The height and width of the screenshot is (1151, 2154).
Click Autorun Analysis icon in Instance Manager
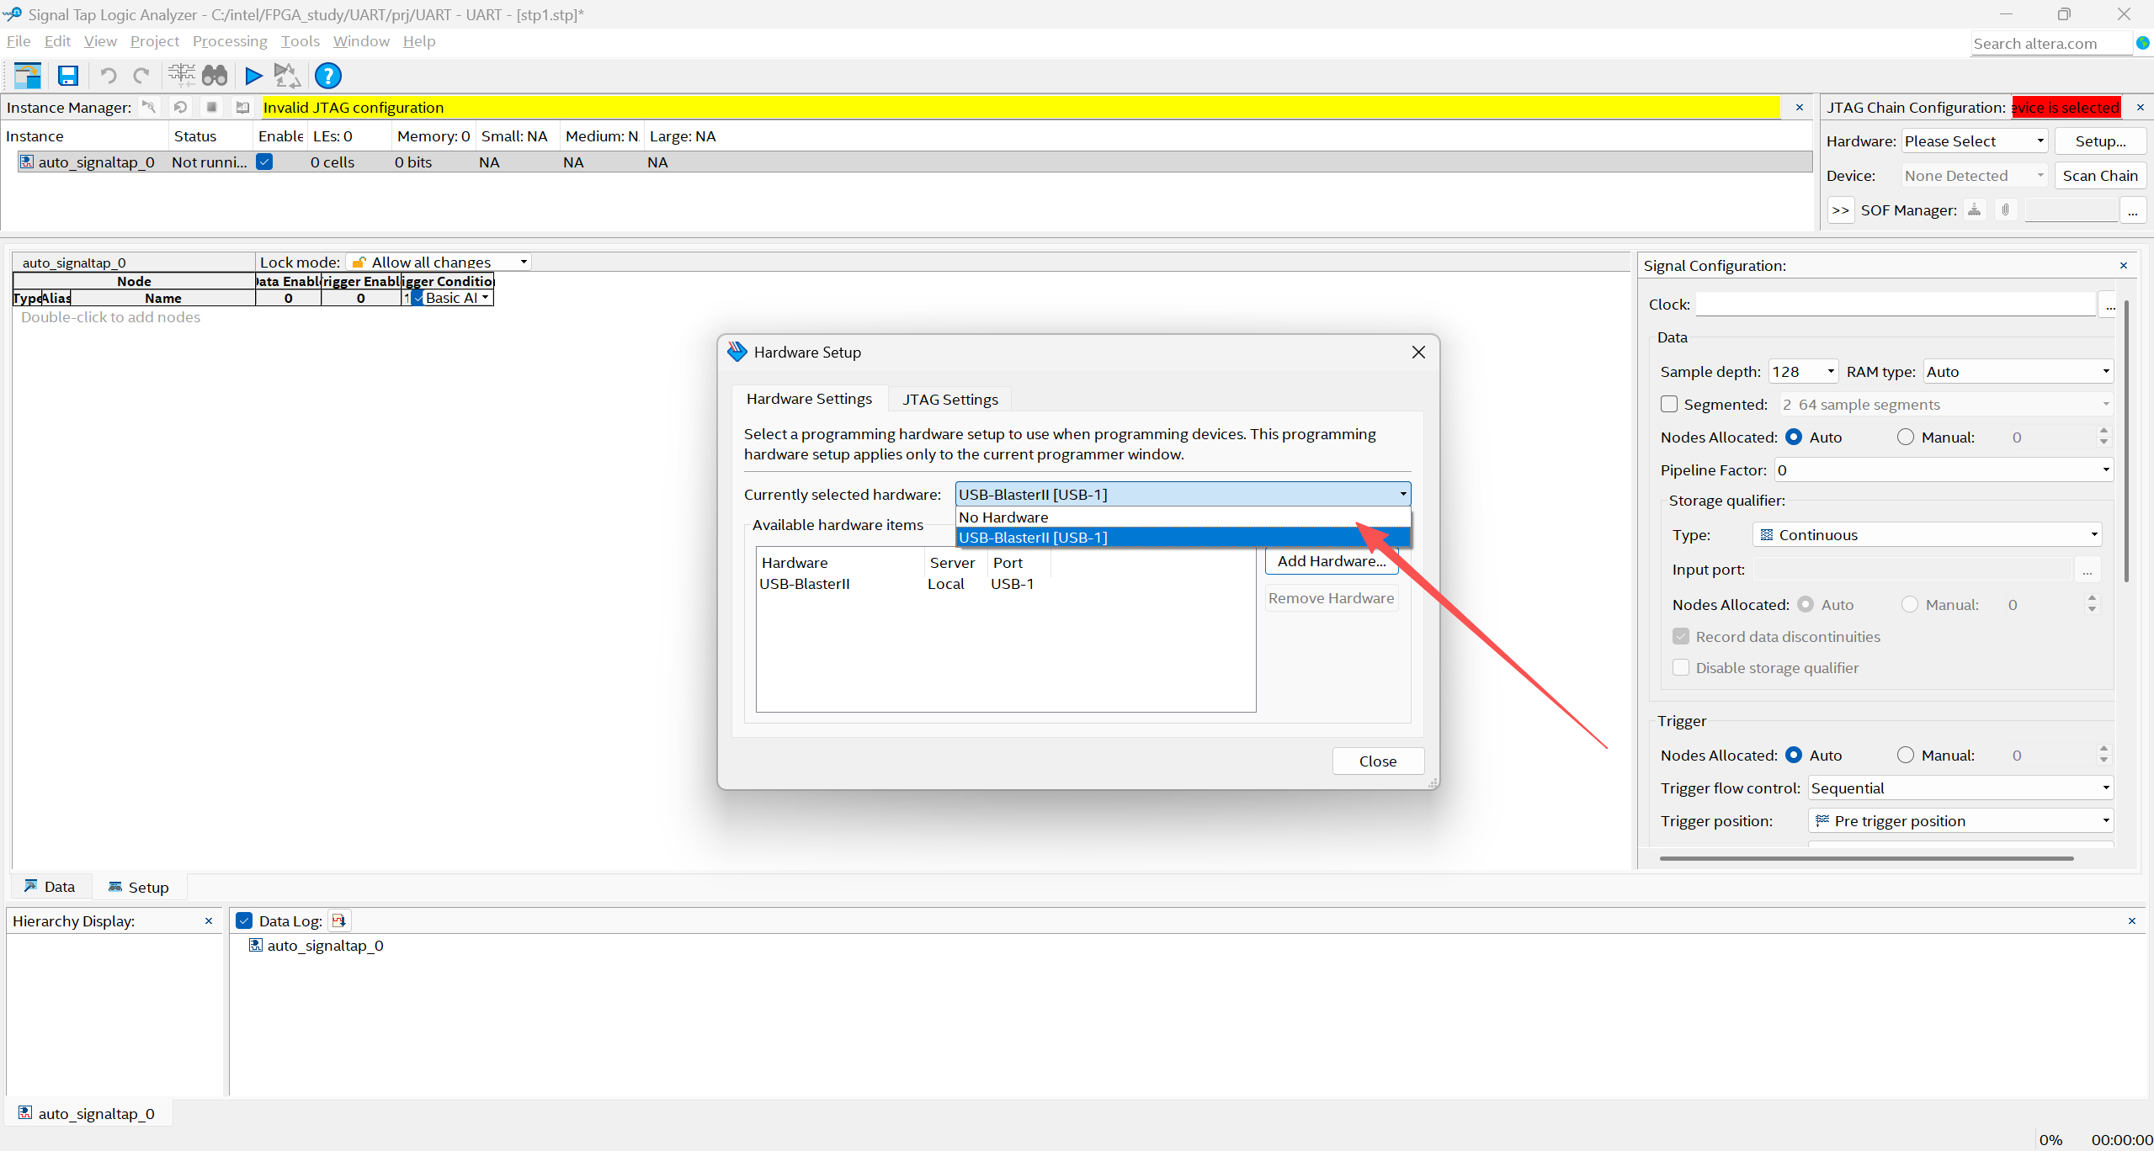(180, 107)
